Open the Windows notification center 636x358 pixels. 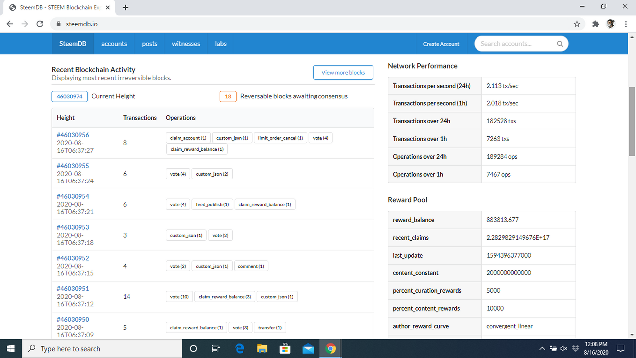[620, 349]
